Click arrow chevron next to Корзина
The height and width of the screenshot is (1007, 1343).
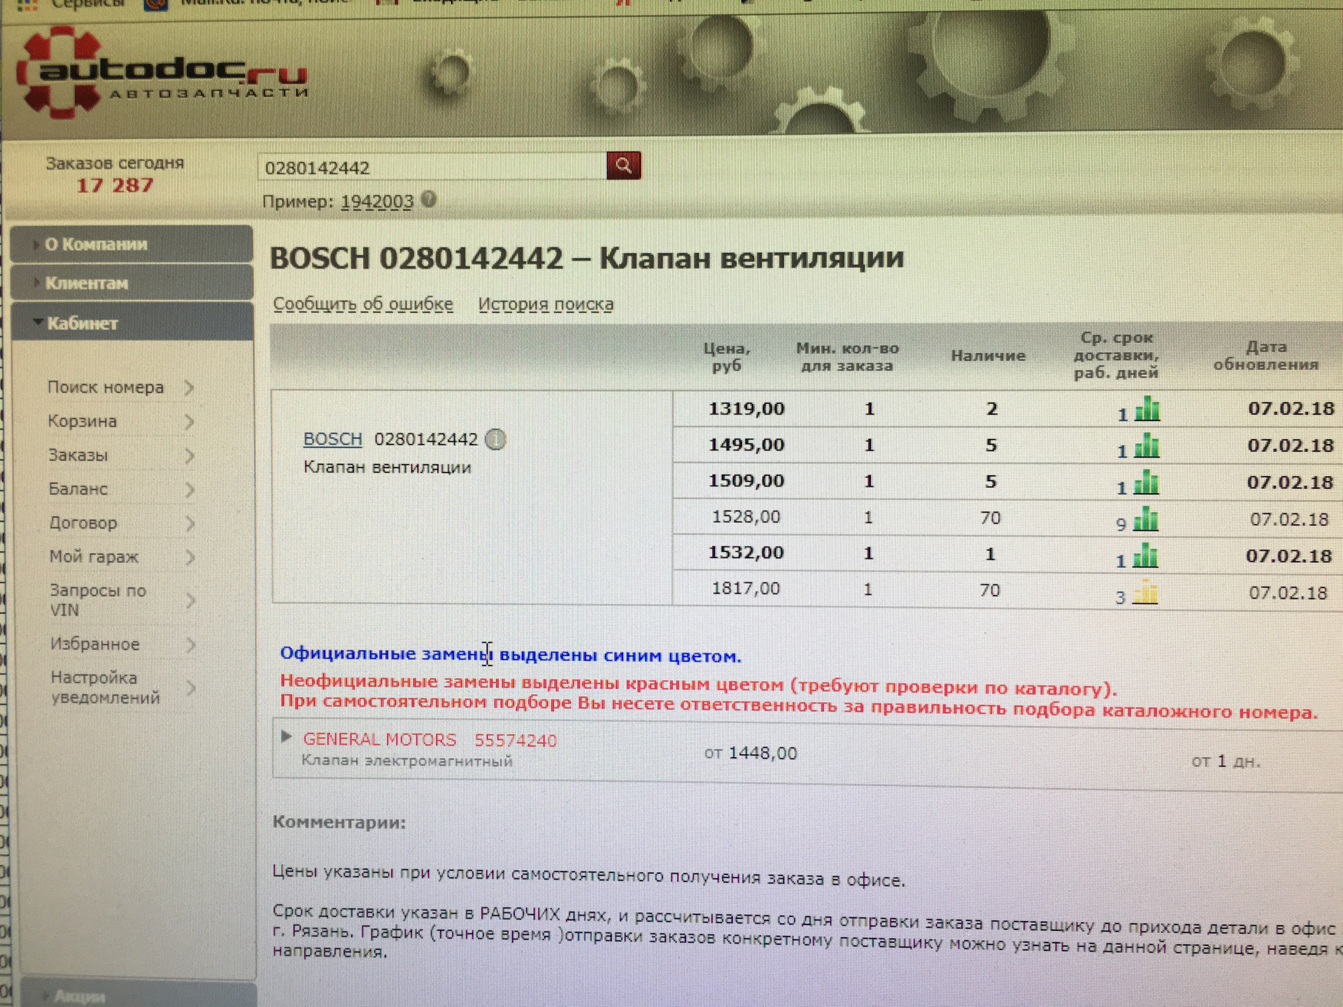pos(189,422)
